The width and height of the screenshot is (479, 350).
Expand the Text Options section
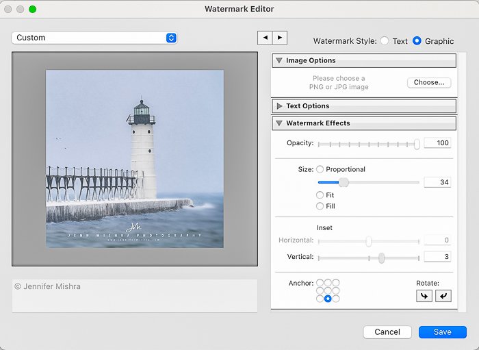tap(279, 106)
